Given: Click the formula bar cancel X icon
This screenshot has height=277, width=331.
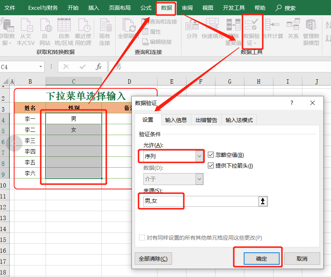Looking at the screenshot, I should pos(66,67).
